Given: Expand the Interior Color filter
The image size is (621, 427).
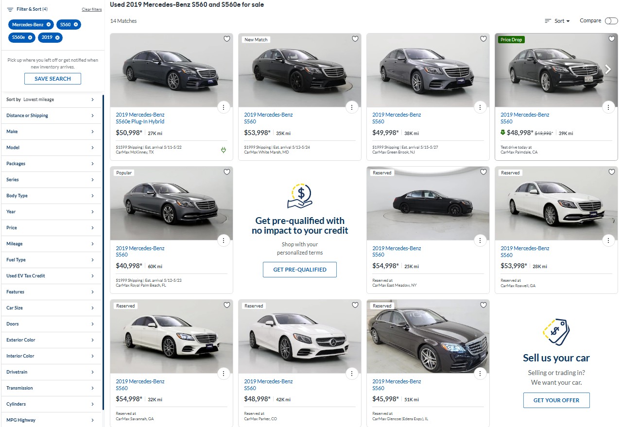Looking at the screenshot, I should click(51, 356).
